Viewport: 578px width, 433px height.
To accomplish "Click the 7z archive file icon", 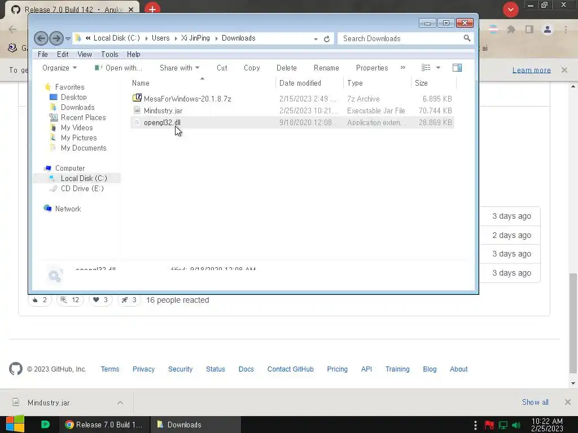I will pos(137,98).
